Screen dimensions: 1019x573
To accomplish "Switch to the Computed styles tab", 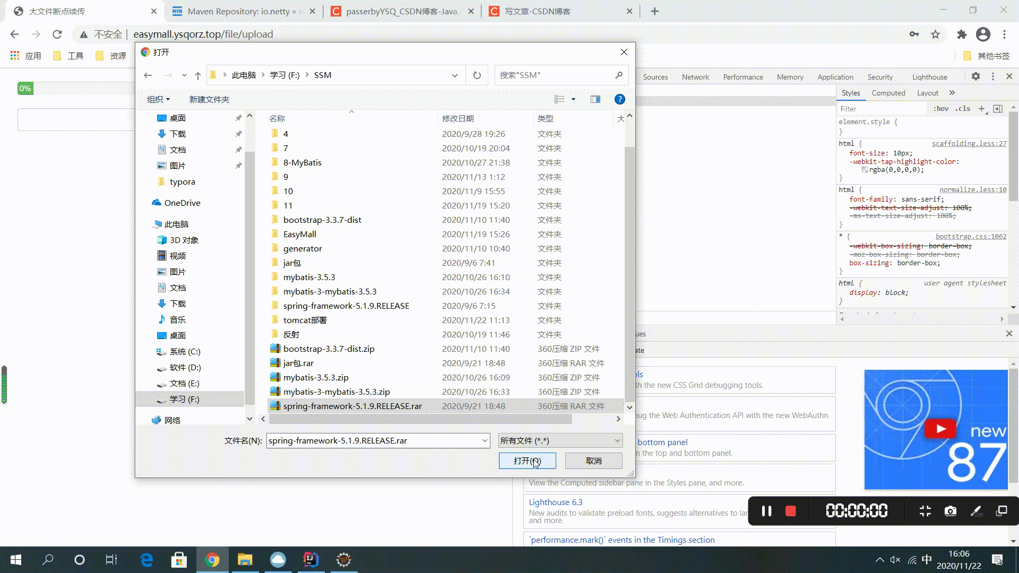I will pyautogui.click(x=888, y=93).
